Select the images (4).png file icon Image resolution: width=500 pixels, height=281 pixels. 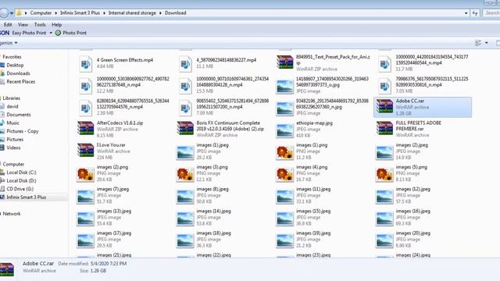tap(284, 174)
